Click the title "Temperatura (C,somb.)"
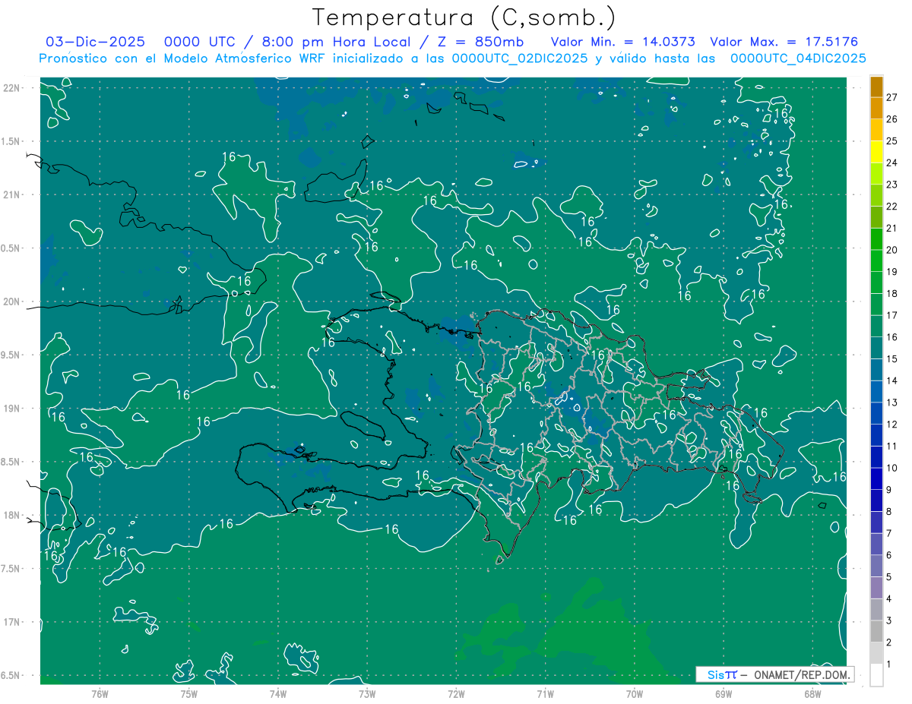Screen dimensions: 912x704 (464, 17)
